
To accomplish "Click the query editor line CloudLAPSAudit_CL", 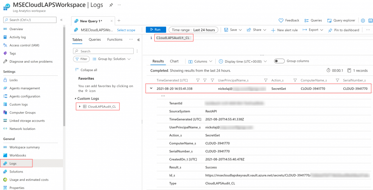I will [173, 38].
